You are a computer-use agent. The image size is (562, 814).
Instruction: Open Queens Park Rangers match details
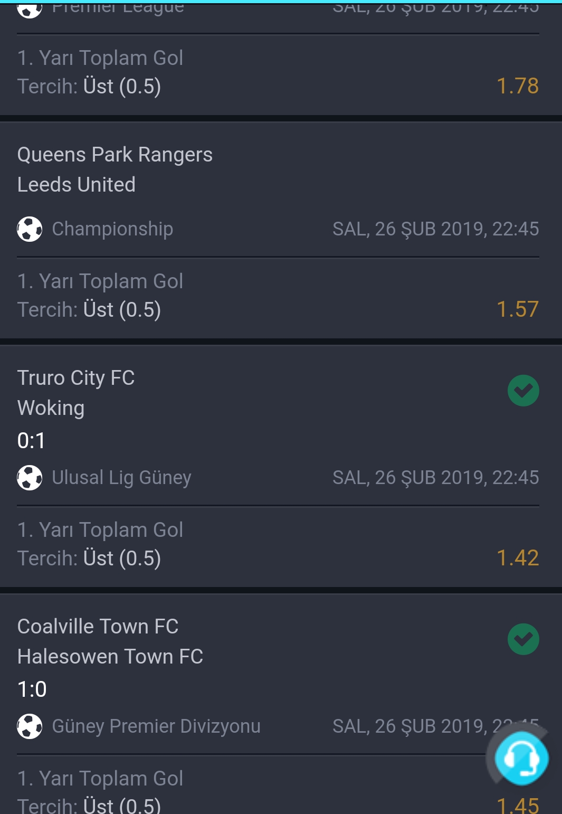click(x=115, y=155)
